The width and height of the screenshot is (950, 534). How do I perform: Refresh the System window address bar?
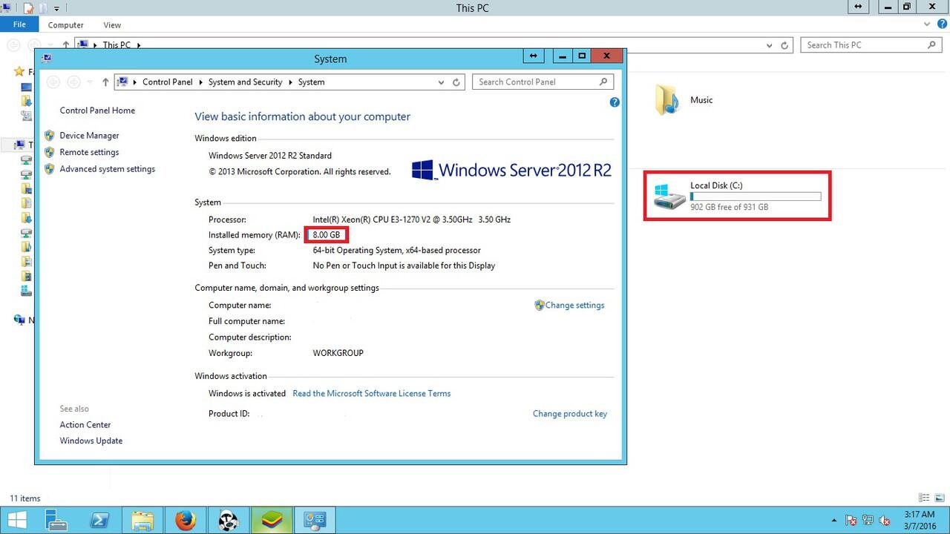click(x=456, y=82)
